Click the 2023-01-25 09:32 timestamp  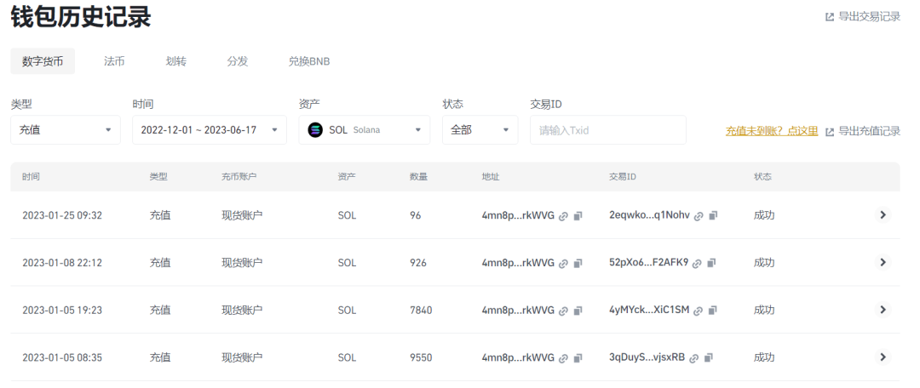[62, 215]
